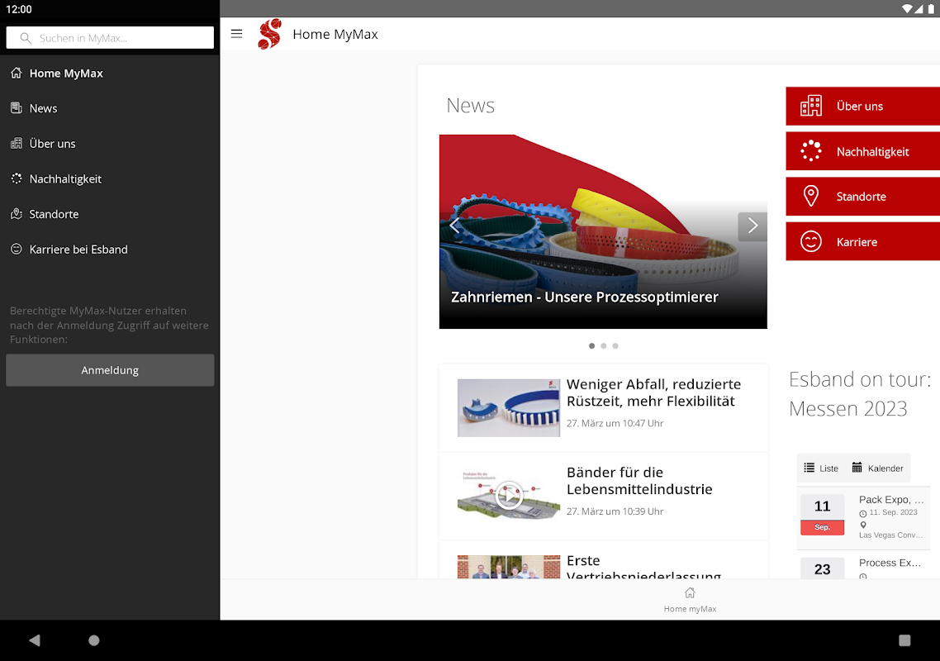Open Über uns from the sidebar
Viewport: 940px width, 661px height.
pos(110,144)
